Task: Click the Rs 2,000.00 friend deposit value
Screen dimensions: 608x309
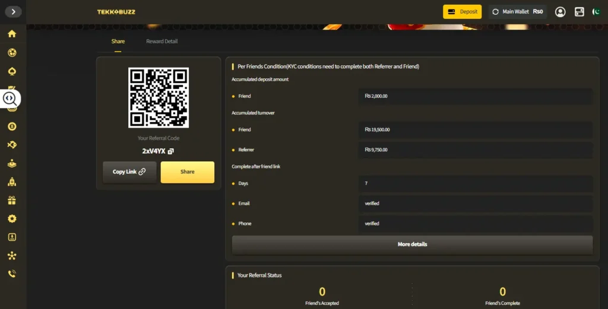Action: tap(376, 96)
